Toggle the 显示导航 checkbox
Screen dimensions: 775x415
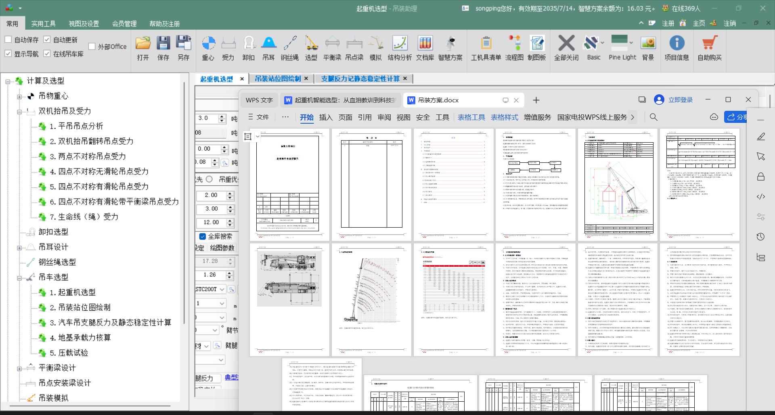coord(8,54)
